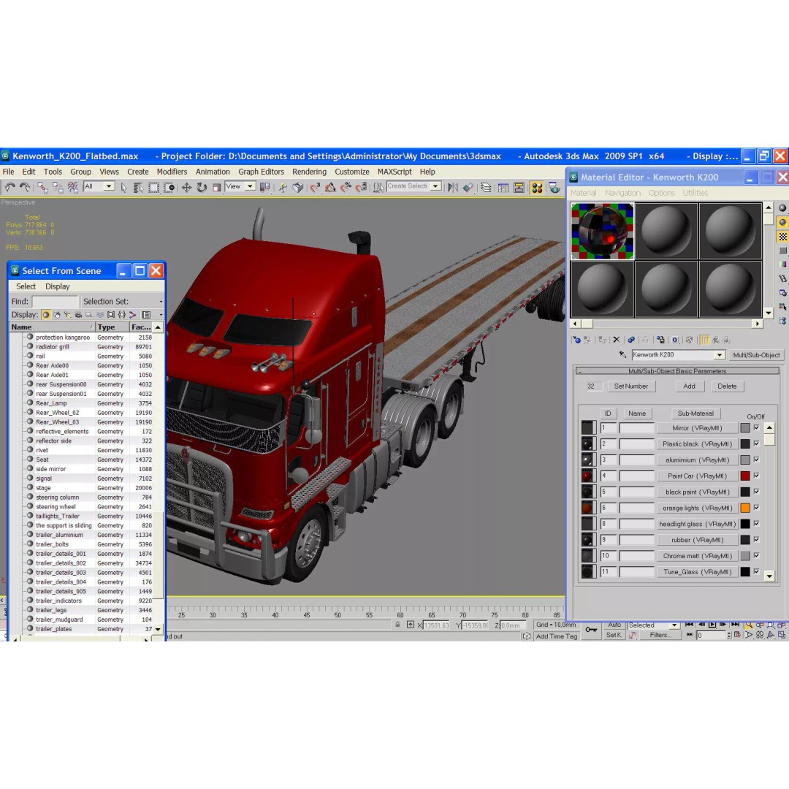Toggle On/Off checkbox for rubber sub-material
The width and height of the screenshot is (789, 789).
[756, 540]
